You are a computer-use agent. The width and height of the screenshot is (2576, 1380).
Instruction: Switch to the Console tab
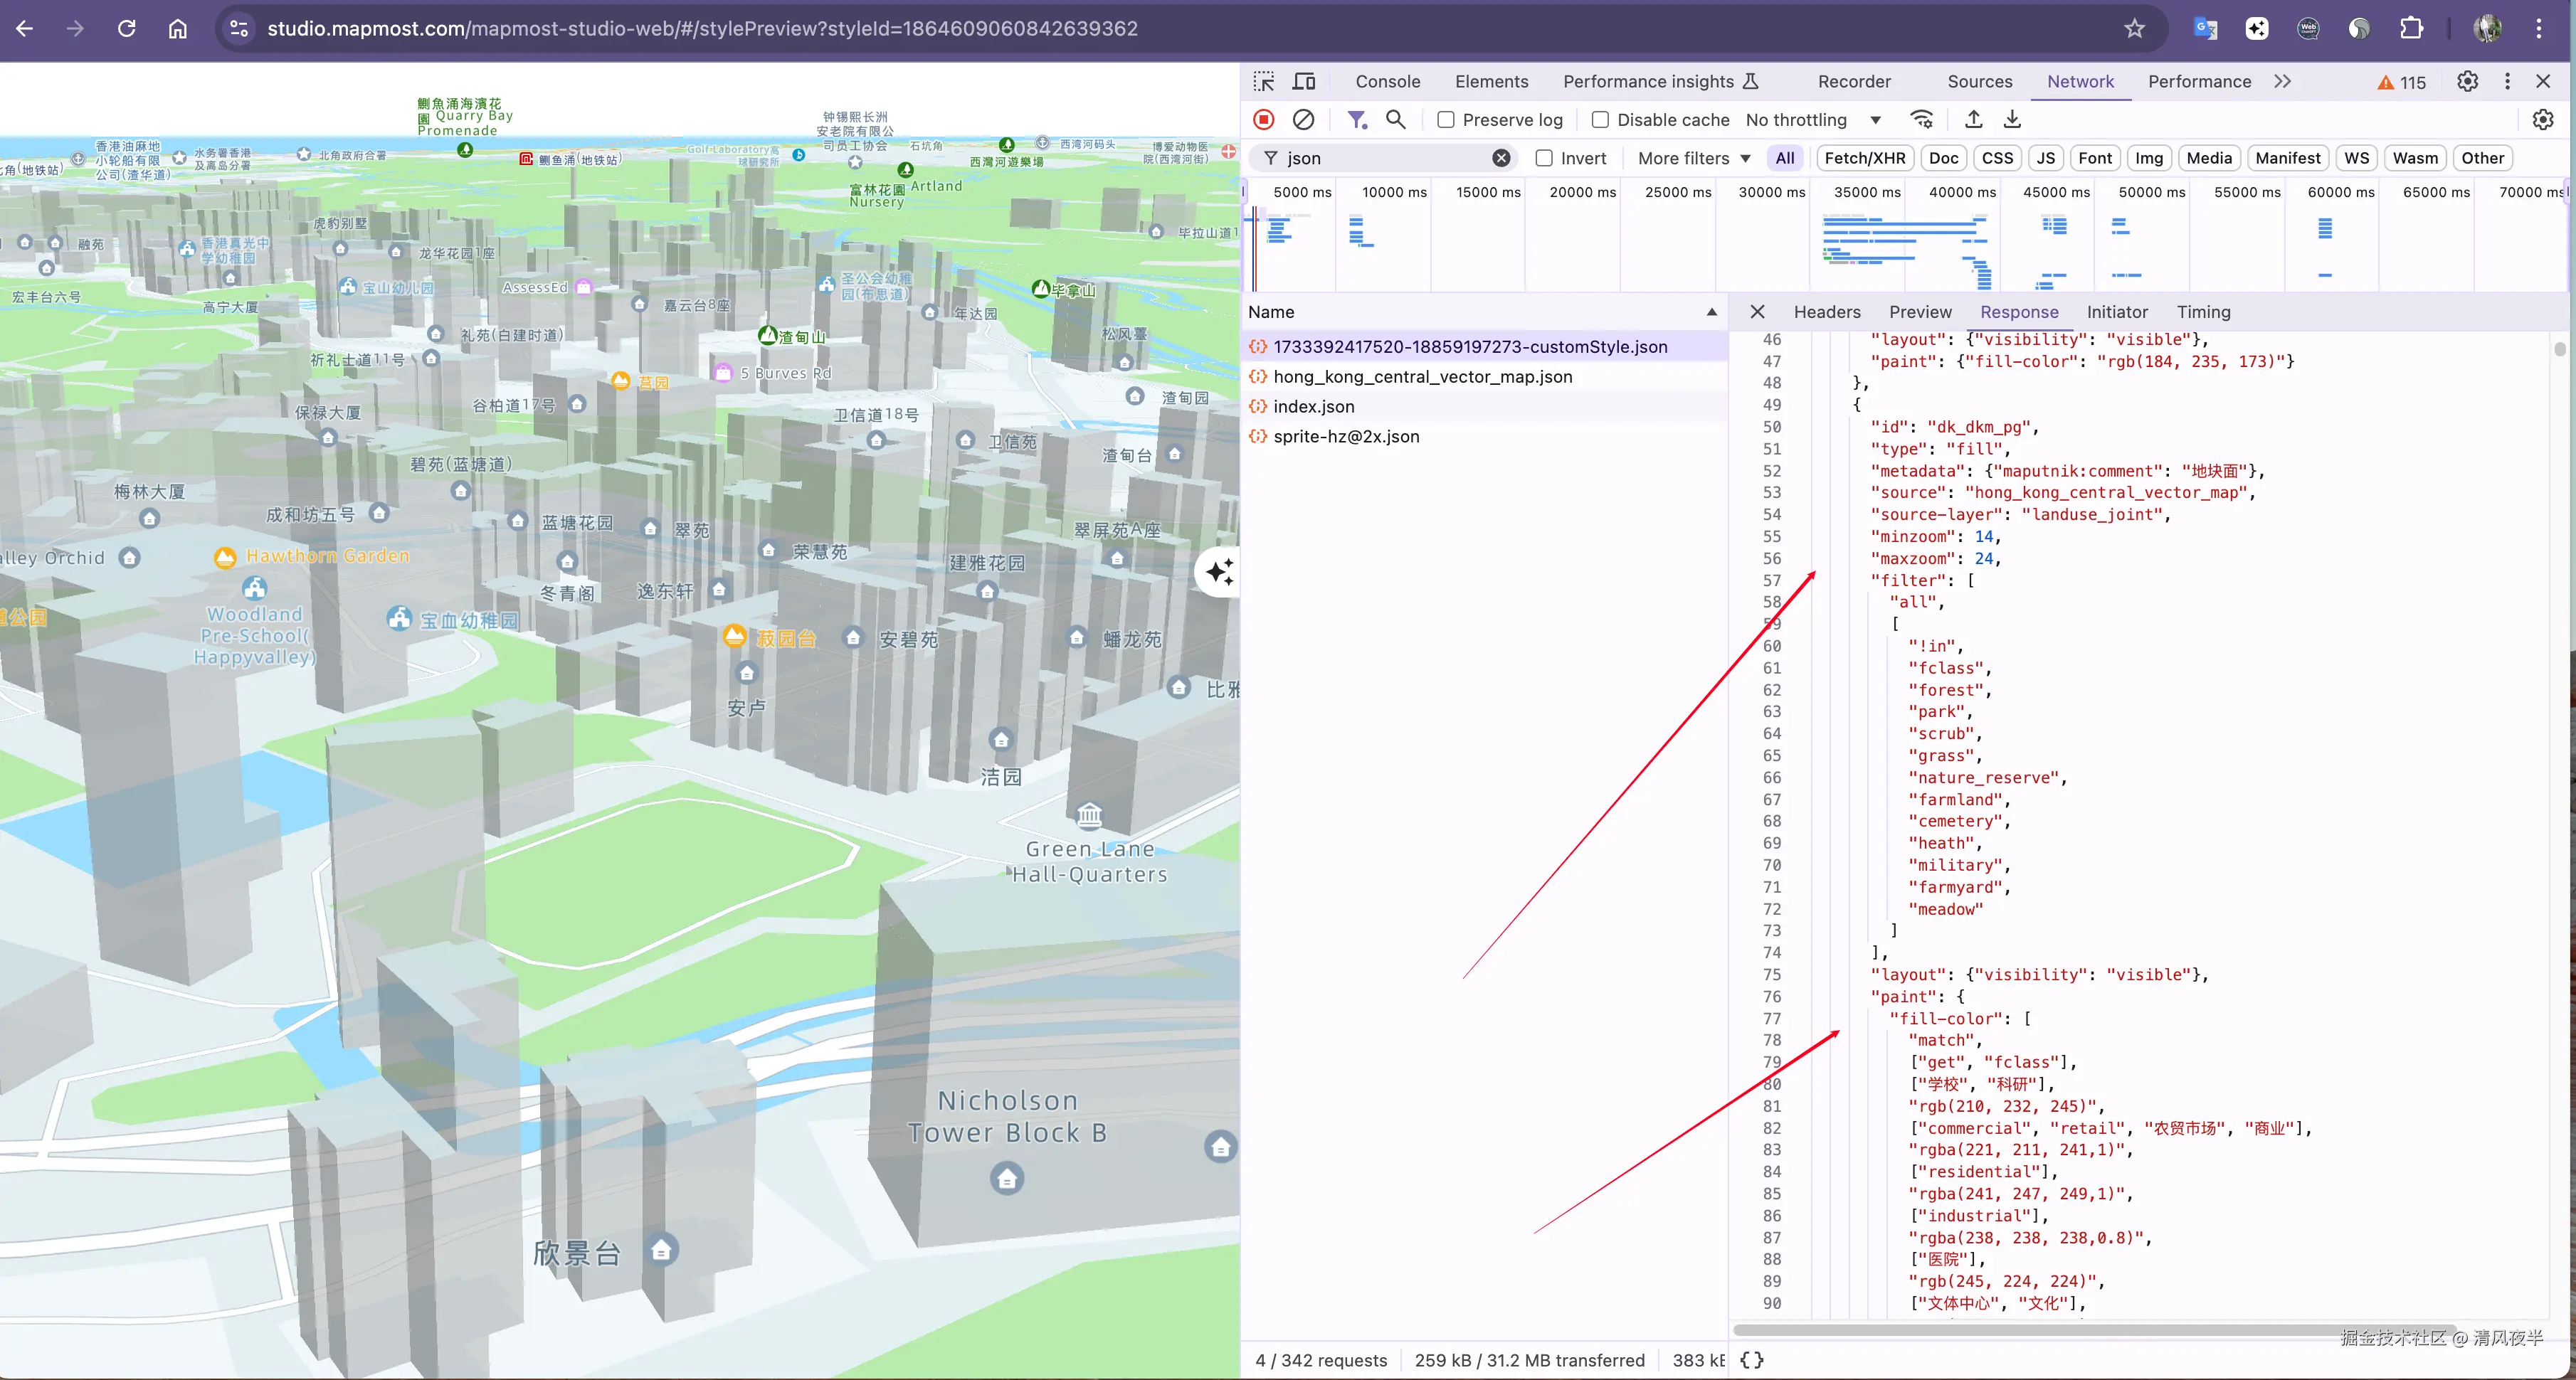pyautogui.click(x=1387, y=82)
